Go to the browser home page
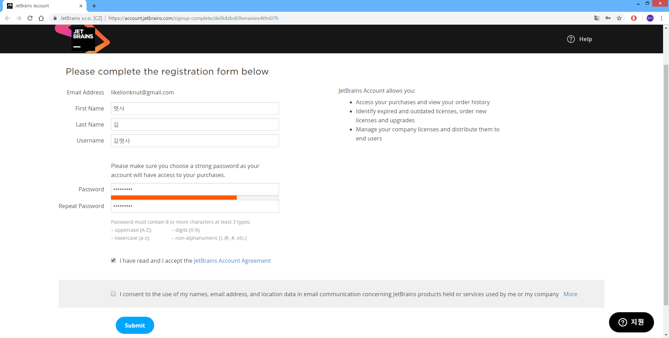This screenshot has height=338, width=669. (x=41, y=18)
